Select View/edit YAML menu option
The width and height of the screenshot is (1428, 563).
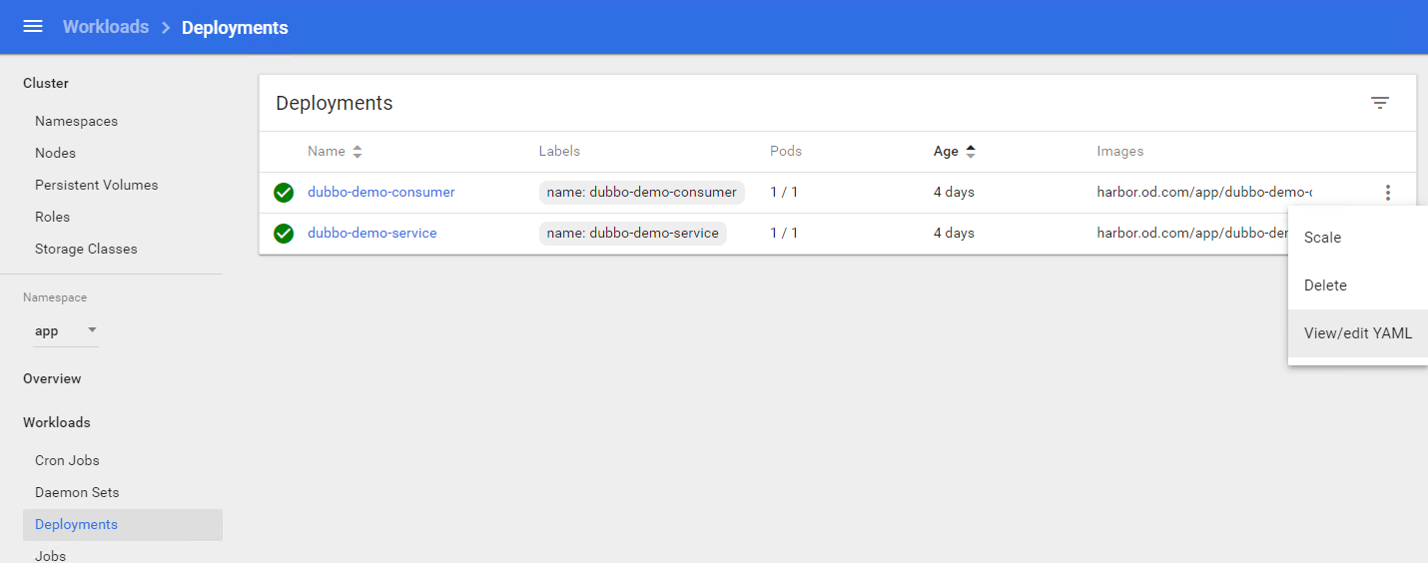click(x=1357, y=333)
